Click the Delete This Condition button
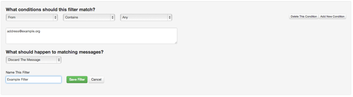Viewport: 353px width, 97px height. click(304, 16)
